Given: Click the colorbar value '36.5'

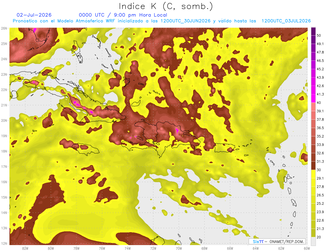Looking at the screenshot, I should [320, 128].
